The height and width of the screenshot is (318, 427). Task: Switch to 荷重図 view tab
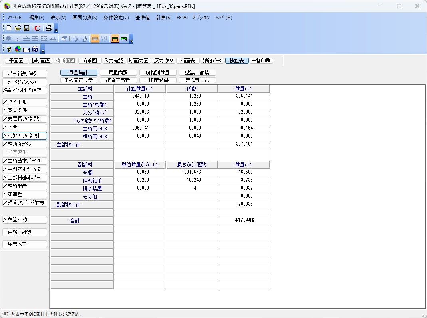(90, 60)
